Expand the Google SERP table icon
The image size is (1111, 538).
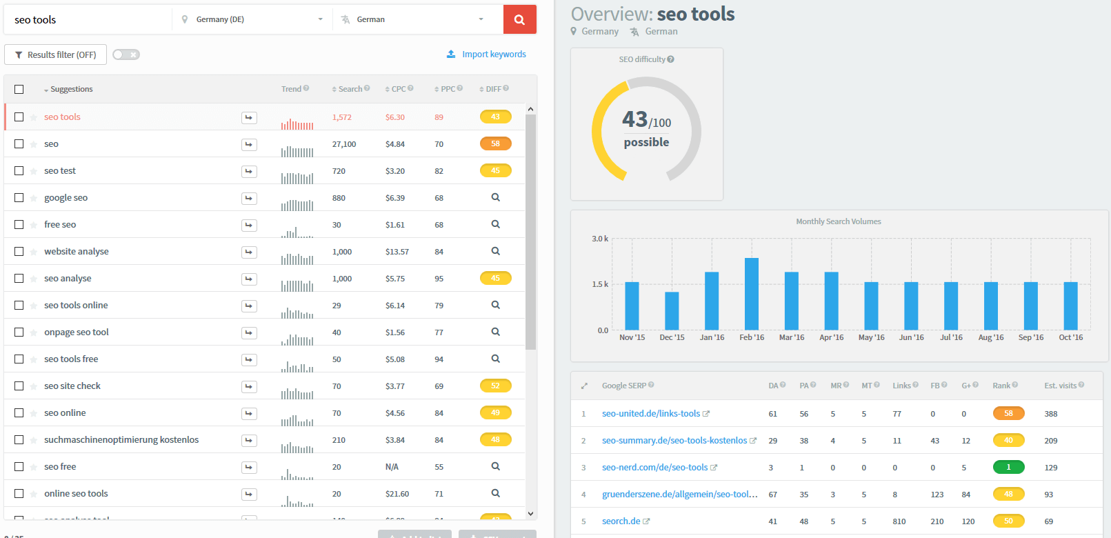[x=584, y=386]
